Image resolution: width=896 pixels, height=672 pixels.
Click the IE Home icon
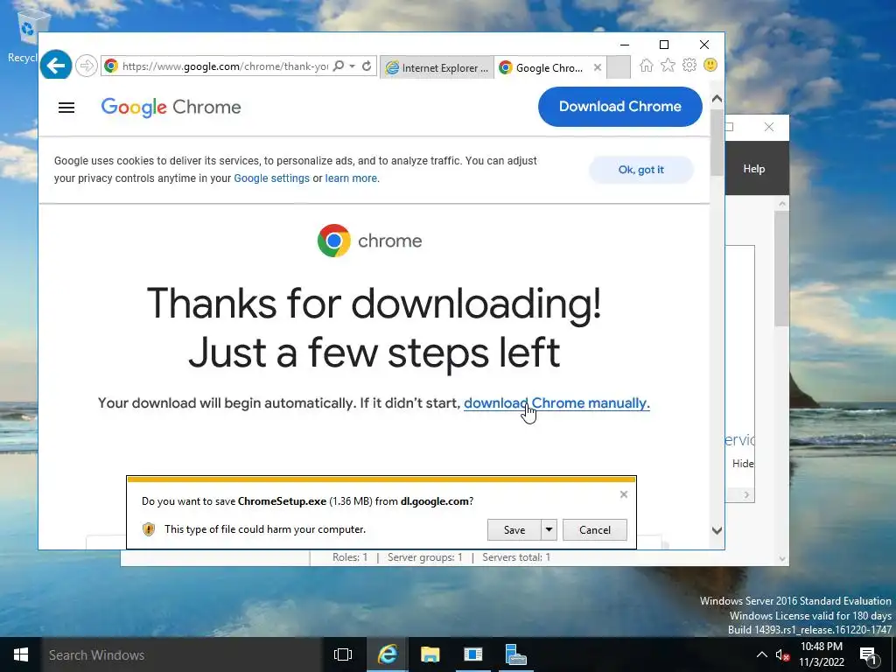(647, 65)
